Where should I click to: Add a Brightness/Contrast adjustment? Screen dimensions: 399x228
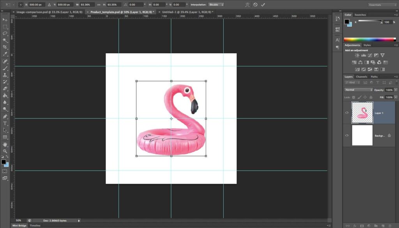pyautogui.click(x=357, y=56)
